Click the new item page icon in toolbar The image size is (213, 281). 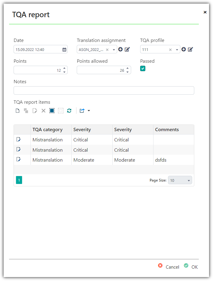coord(18,111)
